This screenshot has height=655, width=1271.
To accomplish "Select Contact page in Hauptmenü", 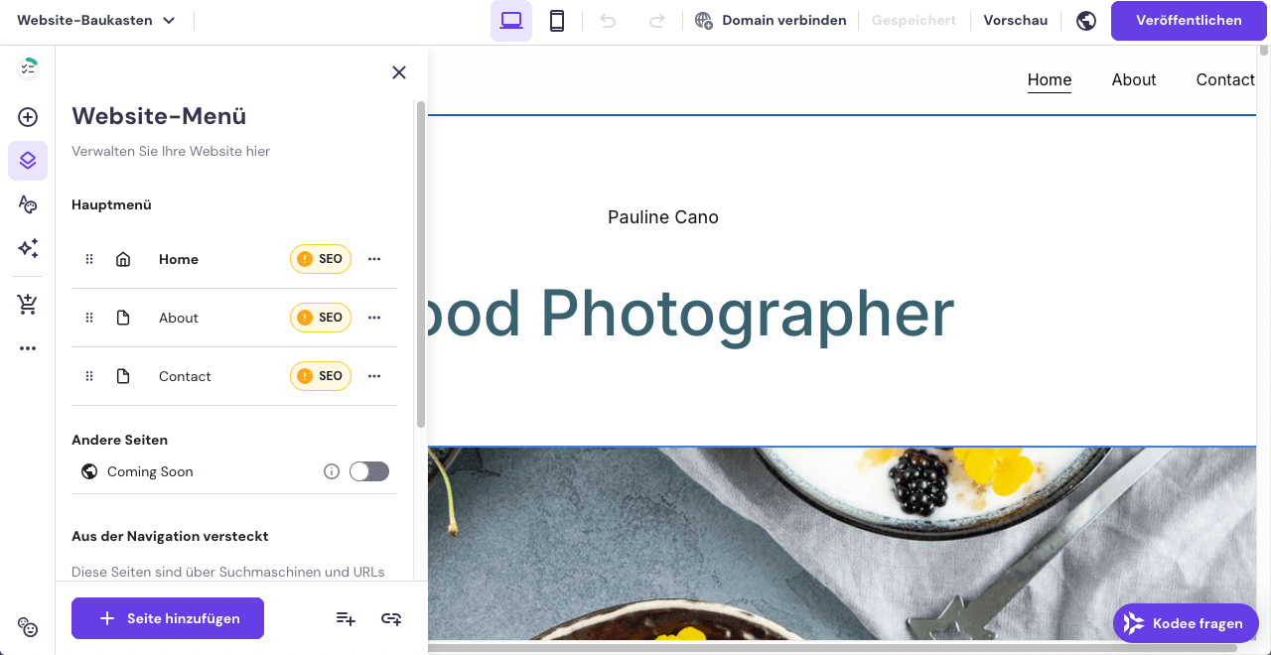I will pos(185,376).
